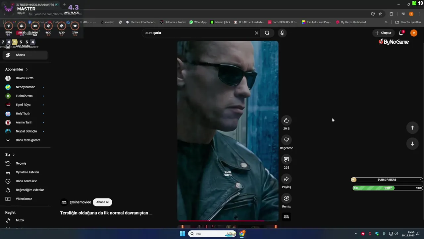Open the Jahrein | Kick bookmark

click(220, 22)
